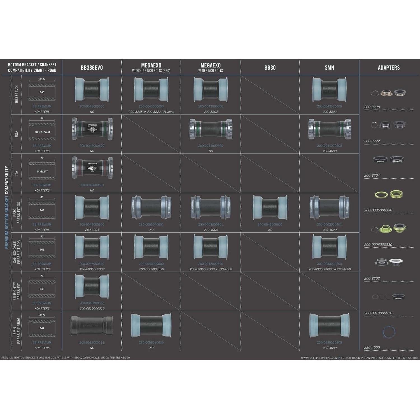420x420 pixels.
Task: Click the 200-3222 adapter parts image
Action: [x=389, y=125]
